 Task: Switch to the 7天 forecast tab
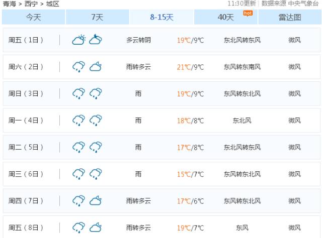pyautogui.click(x=97, y=17)
